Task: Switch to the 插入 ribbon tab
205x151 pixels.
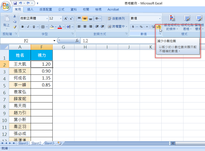Action: tap(30, 10)
